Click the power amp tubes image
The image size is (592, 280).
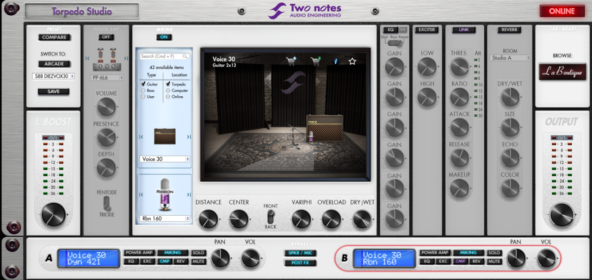(107, 59)
